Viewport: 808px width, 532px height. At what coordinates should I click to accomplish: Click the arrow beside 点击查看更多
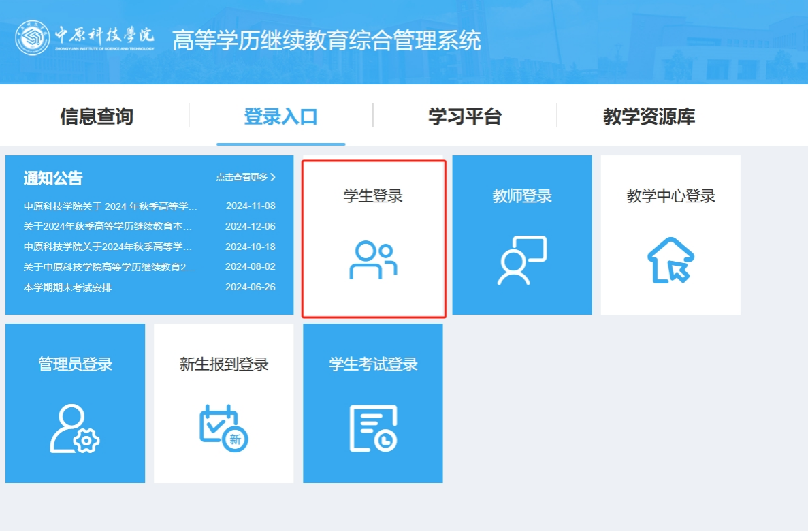point(273,177)
